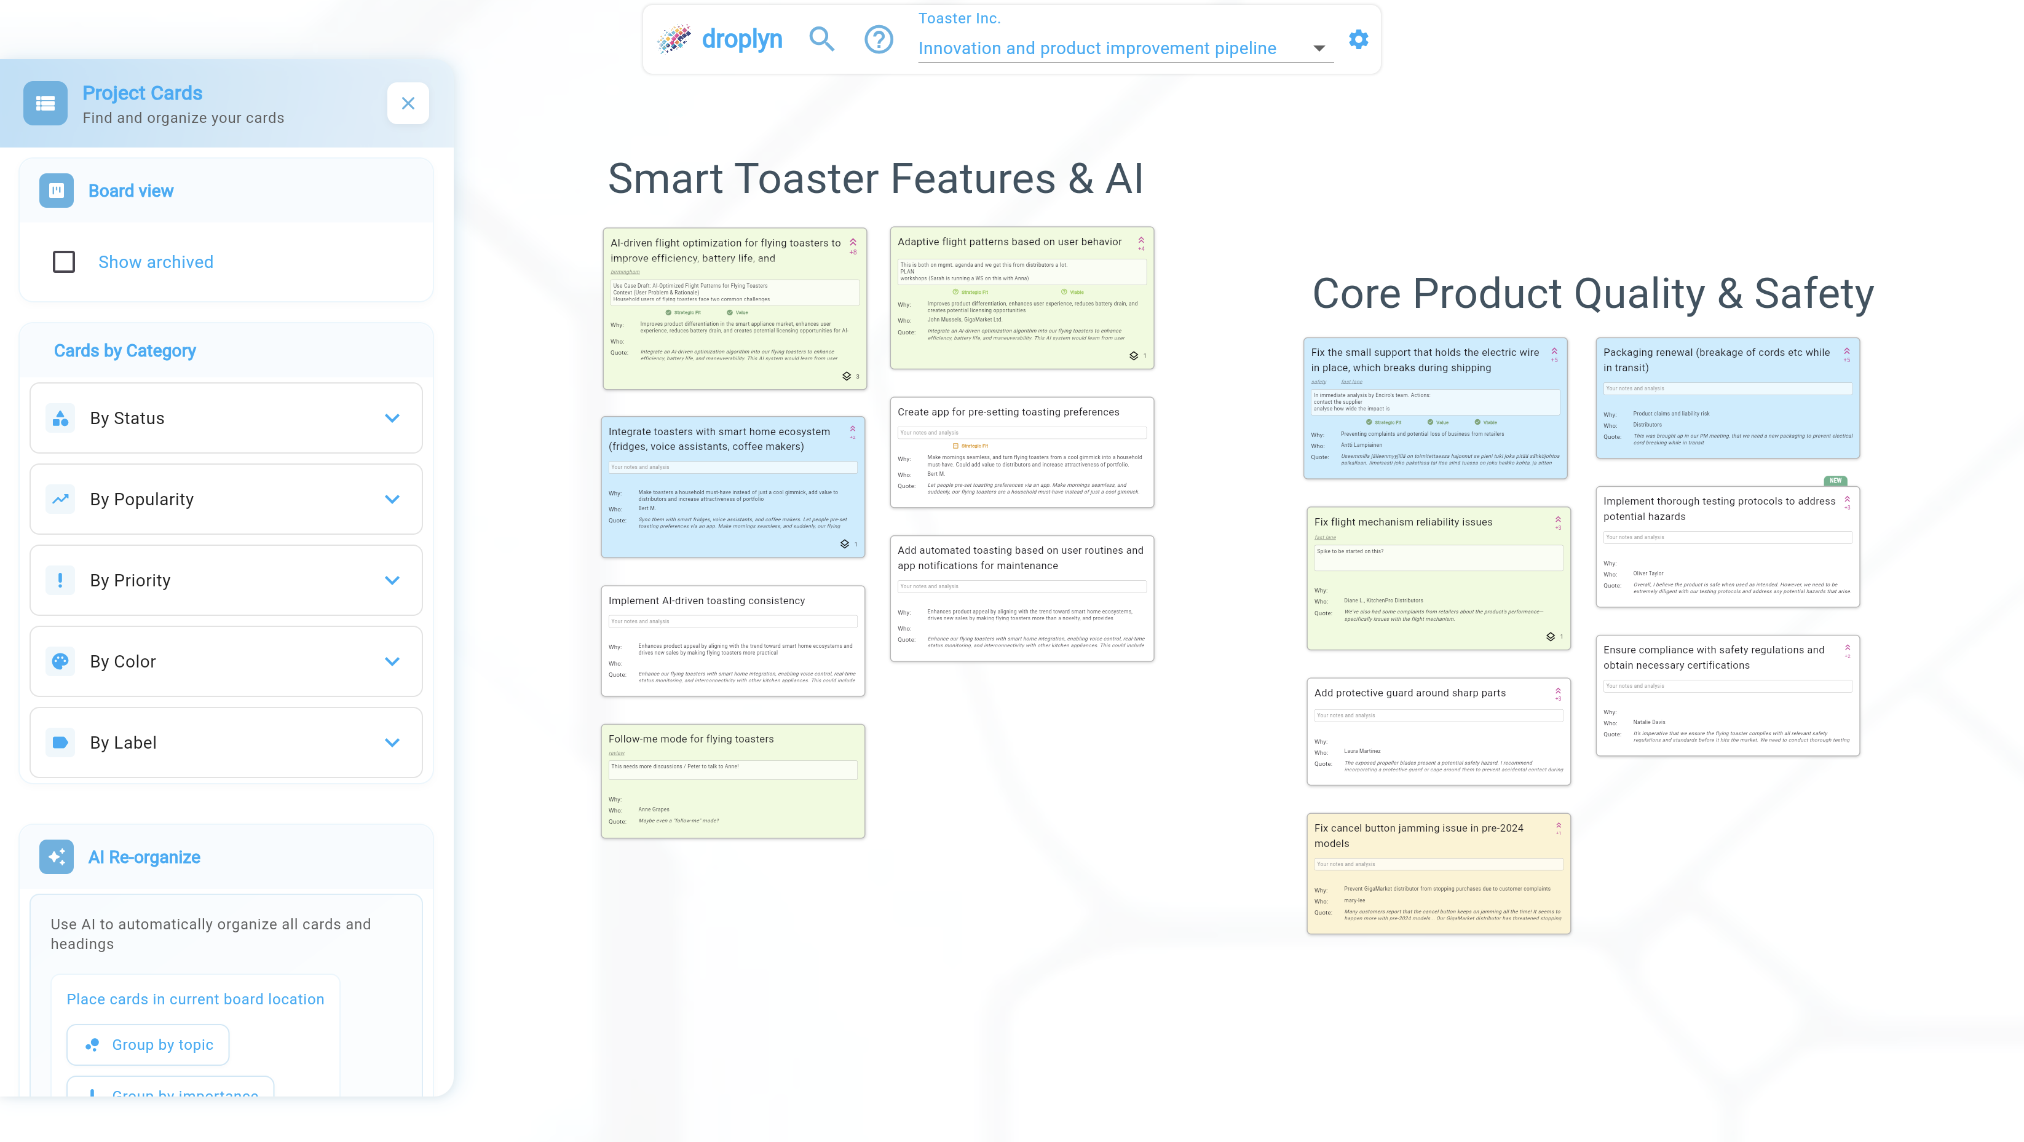Click layers icon on Fix flight mechanism card

click(1550, 636)
